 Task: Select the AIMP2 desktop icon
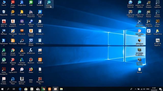pos(13,13)
